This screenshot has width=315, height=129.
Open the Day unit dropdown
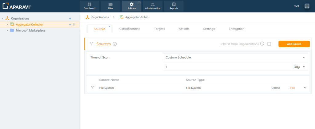click(x=299, y=67)
